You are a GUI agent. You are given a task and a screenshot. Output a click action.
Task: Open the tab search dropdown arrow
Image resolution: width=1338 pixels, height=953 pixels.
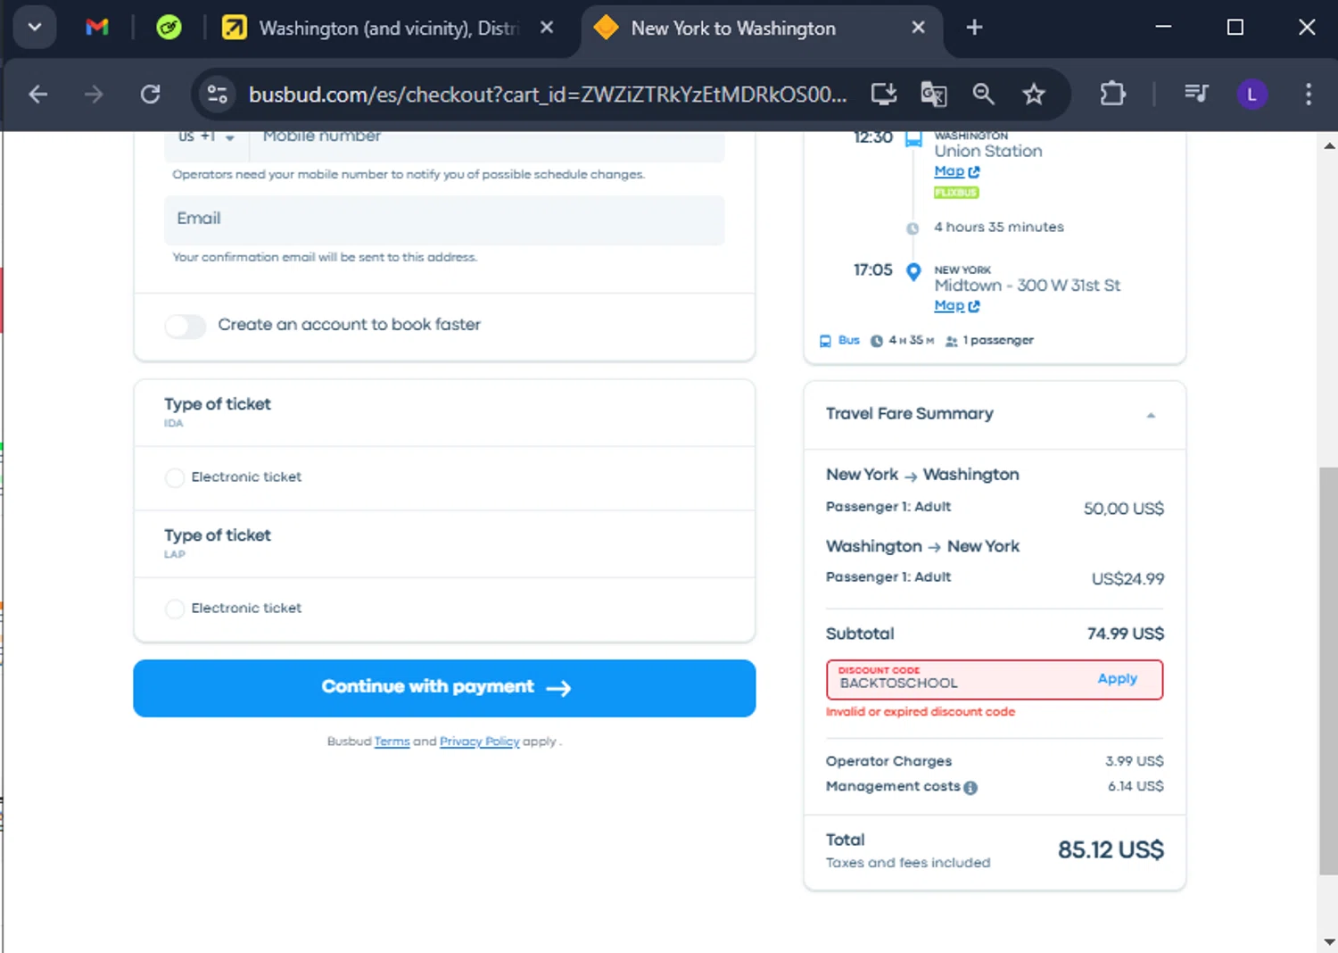[35, 28]
